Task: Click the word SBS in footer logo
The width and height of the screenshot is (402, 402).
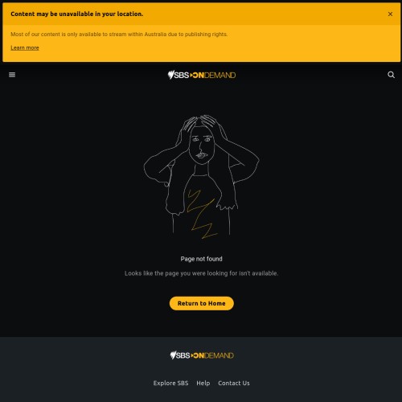Action: (x=183, y=355)
